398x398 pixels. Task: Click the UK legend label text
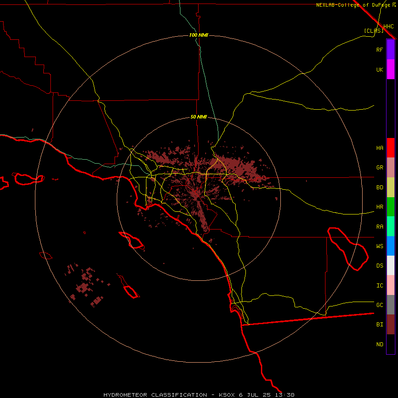pyautogui.click(x=379, y=69)
